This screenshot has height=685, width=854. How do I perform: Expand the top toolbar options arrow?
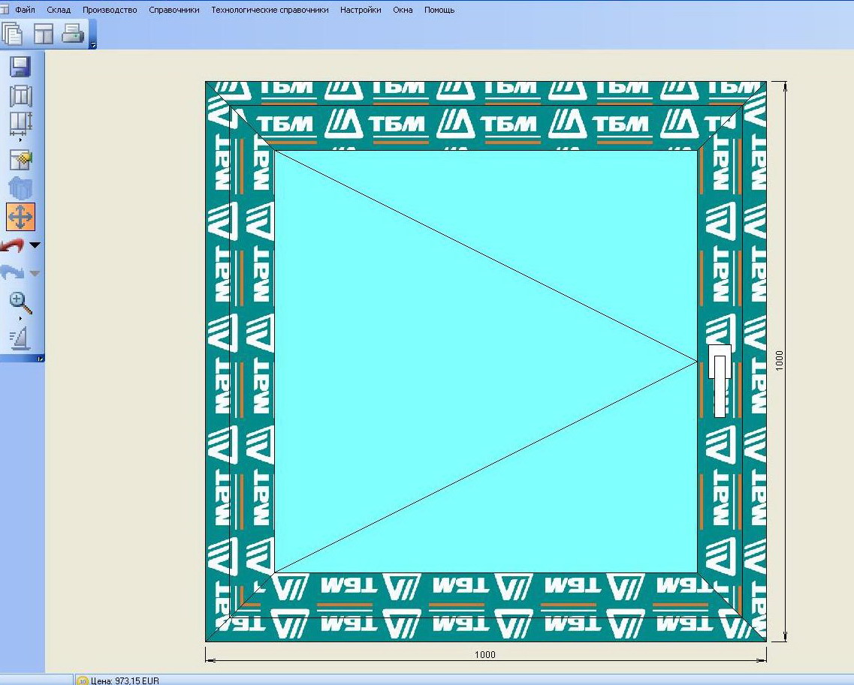coord(93,45)
